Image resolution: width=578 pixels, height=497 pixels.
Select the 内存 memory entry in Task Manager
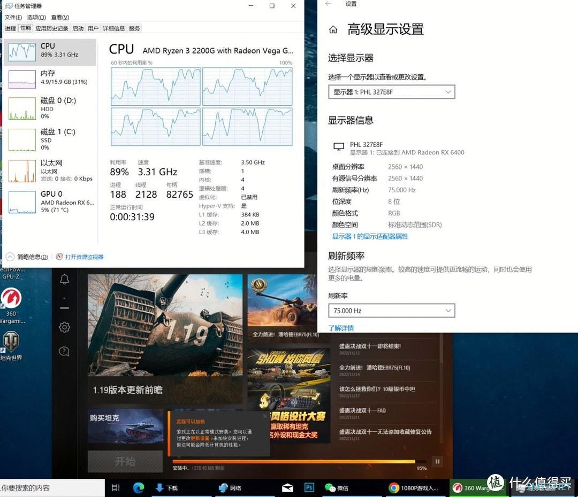pos(51,78)
